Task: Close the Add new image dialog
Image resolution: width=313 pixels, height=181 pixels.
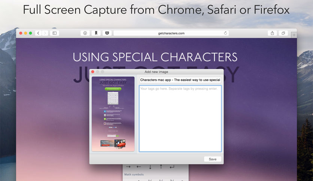Action: [x=92, y=72]
